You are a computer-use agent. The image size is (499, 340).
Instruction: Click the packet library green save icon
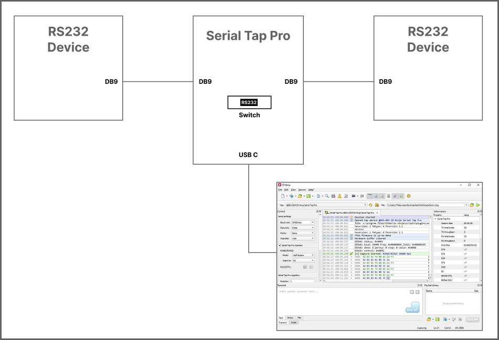pyautogui.click(x=437, y=320)
